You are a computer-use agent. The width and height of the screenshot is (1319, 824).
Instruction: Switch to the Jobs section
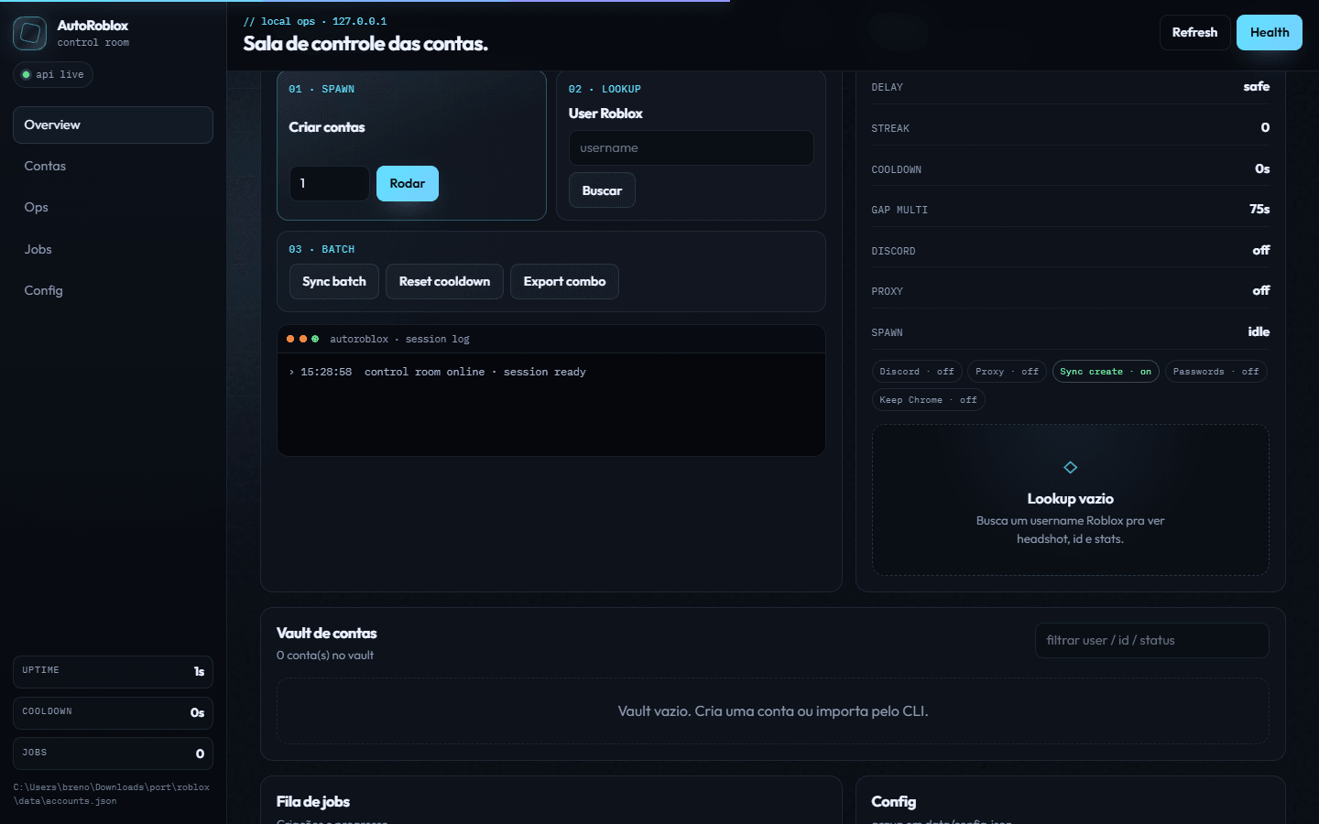coord(113,249)
